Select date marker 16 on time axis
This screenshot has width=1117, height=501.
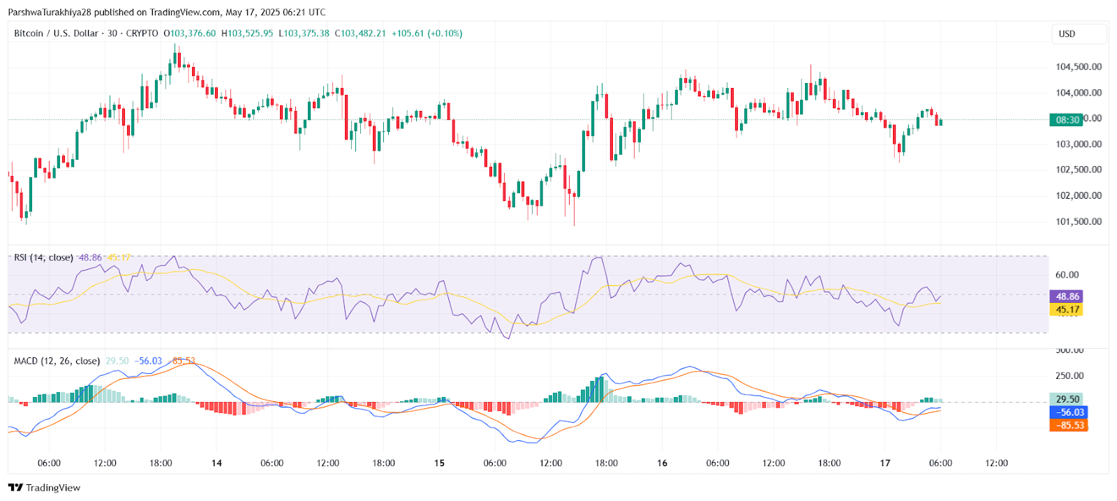tap(662, 463)
